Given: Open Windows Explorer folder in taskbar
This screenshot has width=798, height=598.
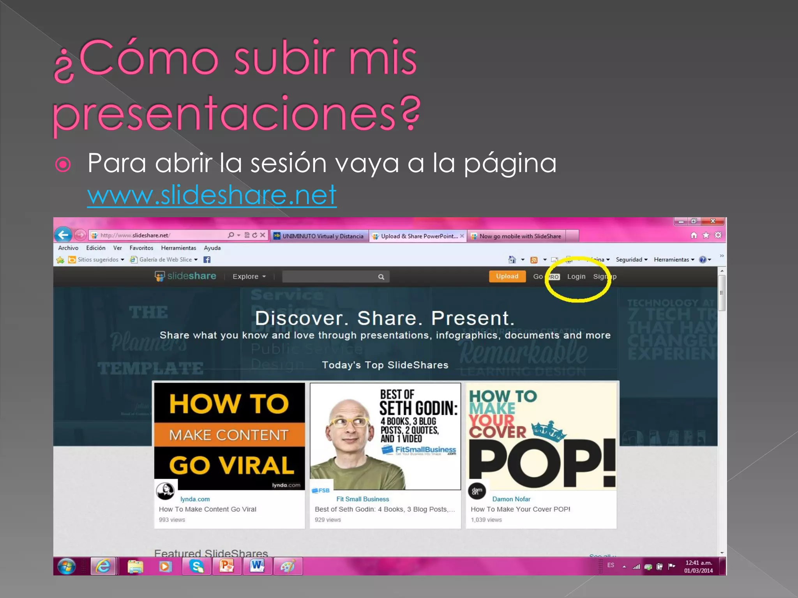Looking at the screenshot, I should (135, 566).
